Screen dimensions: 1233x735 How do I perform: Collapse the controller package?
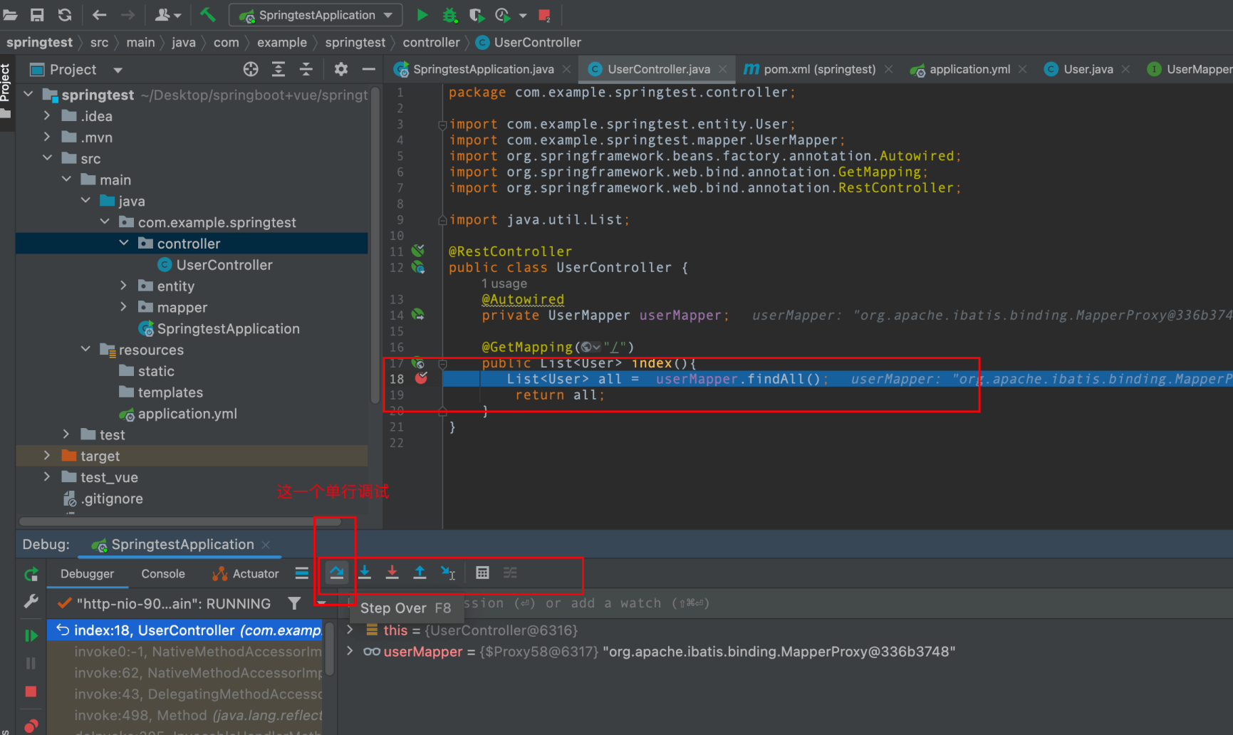pyautogui.click(x=124, y=243)
